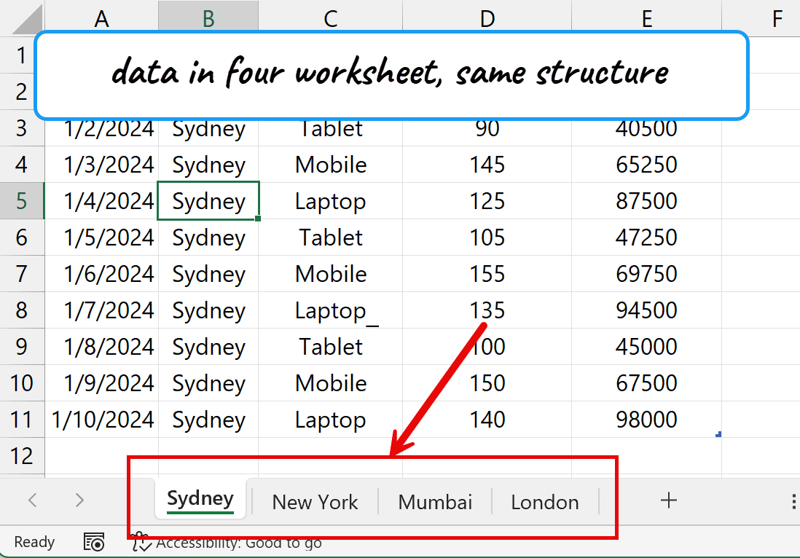Select row 8 header

click(x=21, y=310)
